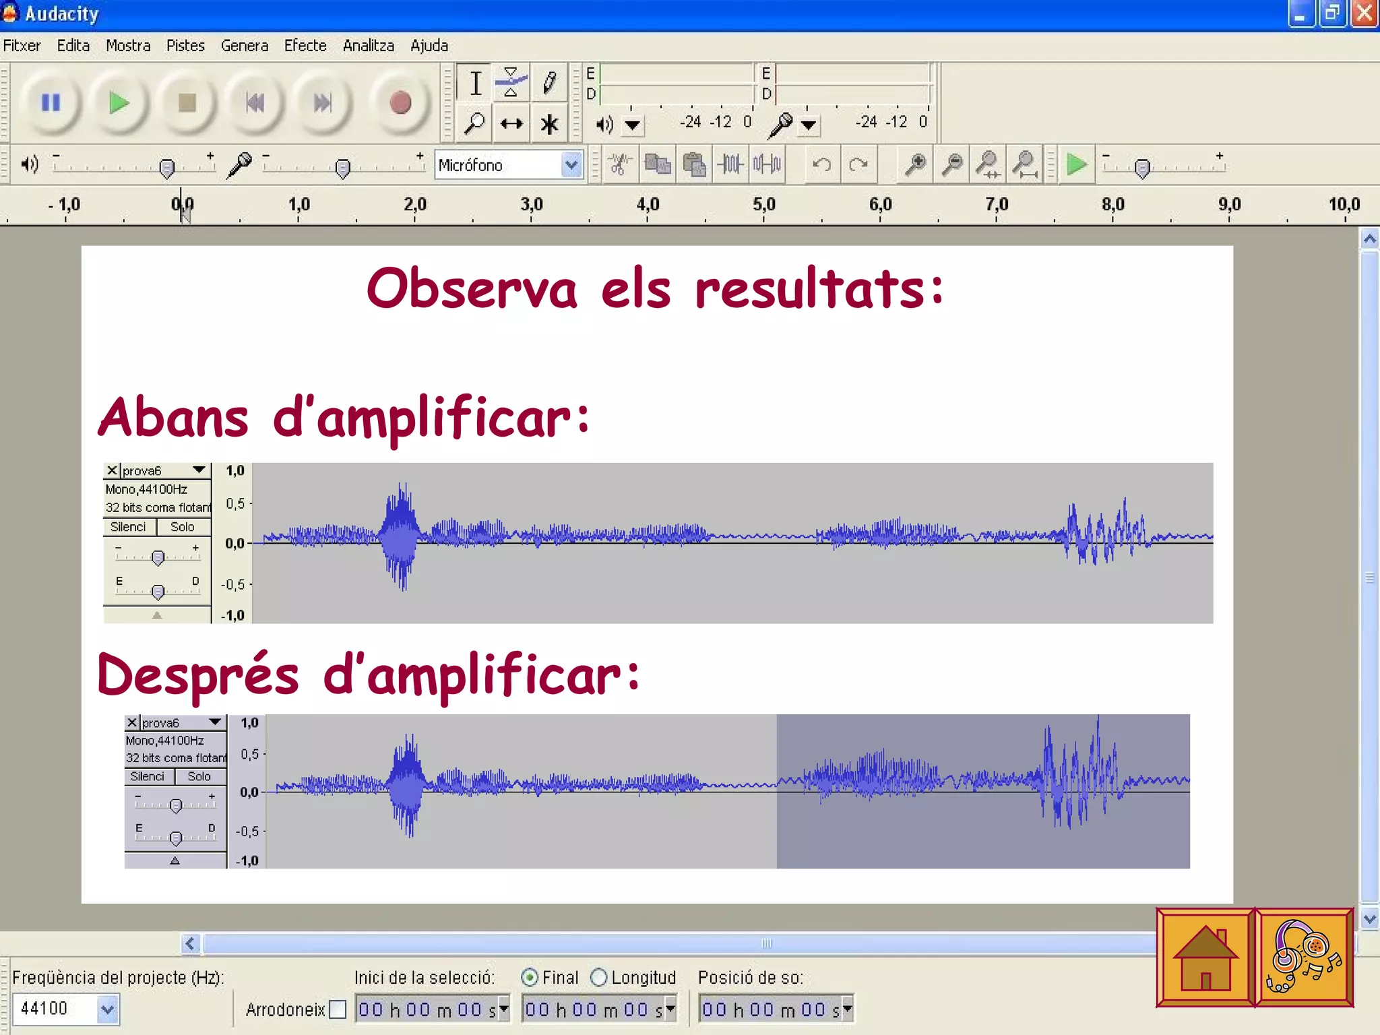Image resolution: width=1380 pixels, height=1035 pixels.
Task: Open the upper prova6 track menu arrow
Action: 199,470
